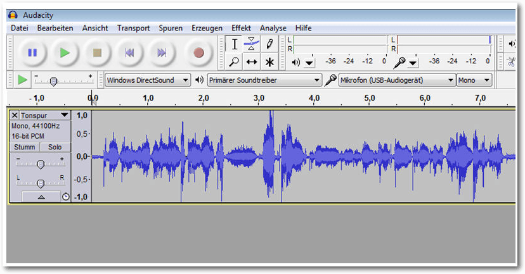The image size is (525, 274).
Task: Click the 3,0 mark on the timeline ruler
Action: [x=259, y=98]
